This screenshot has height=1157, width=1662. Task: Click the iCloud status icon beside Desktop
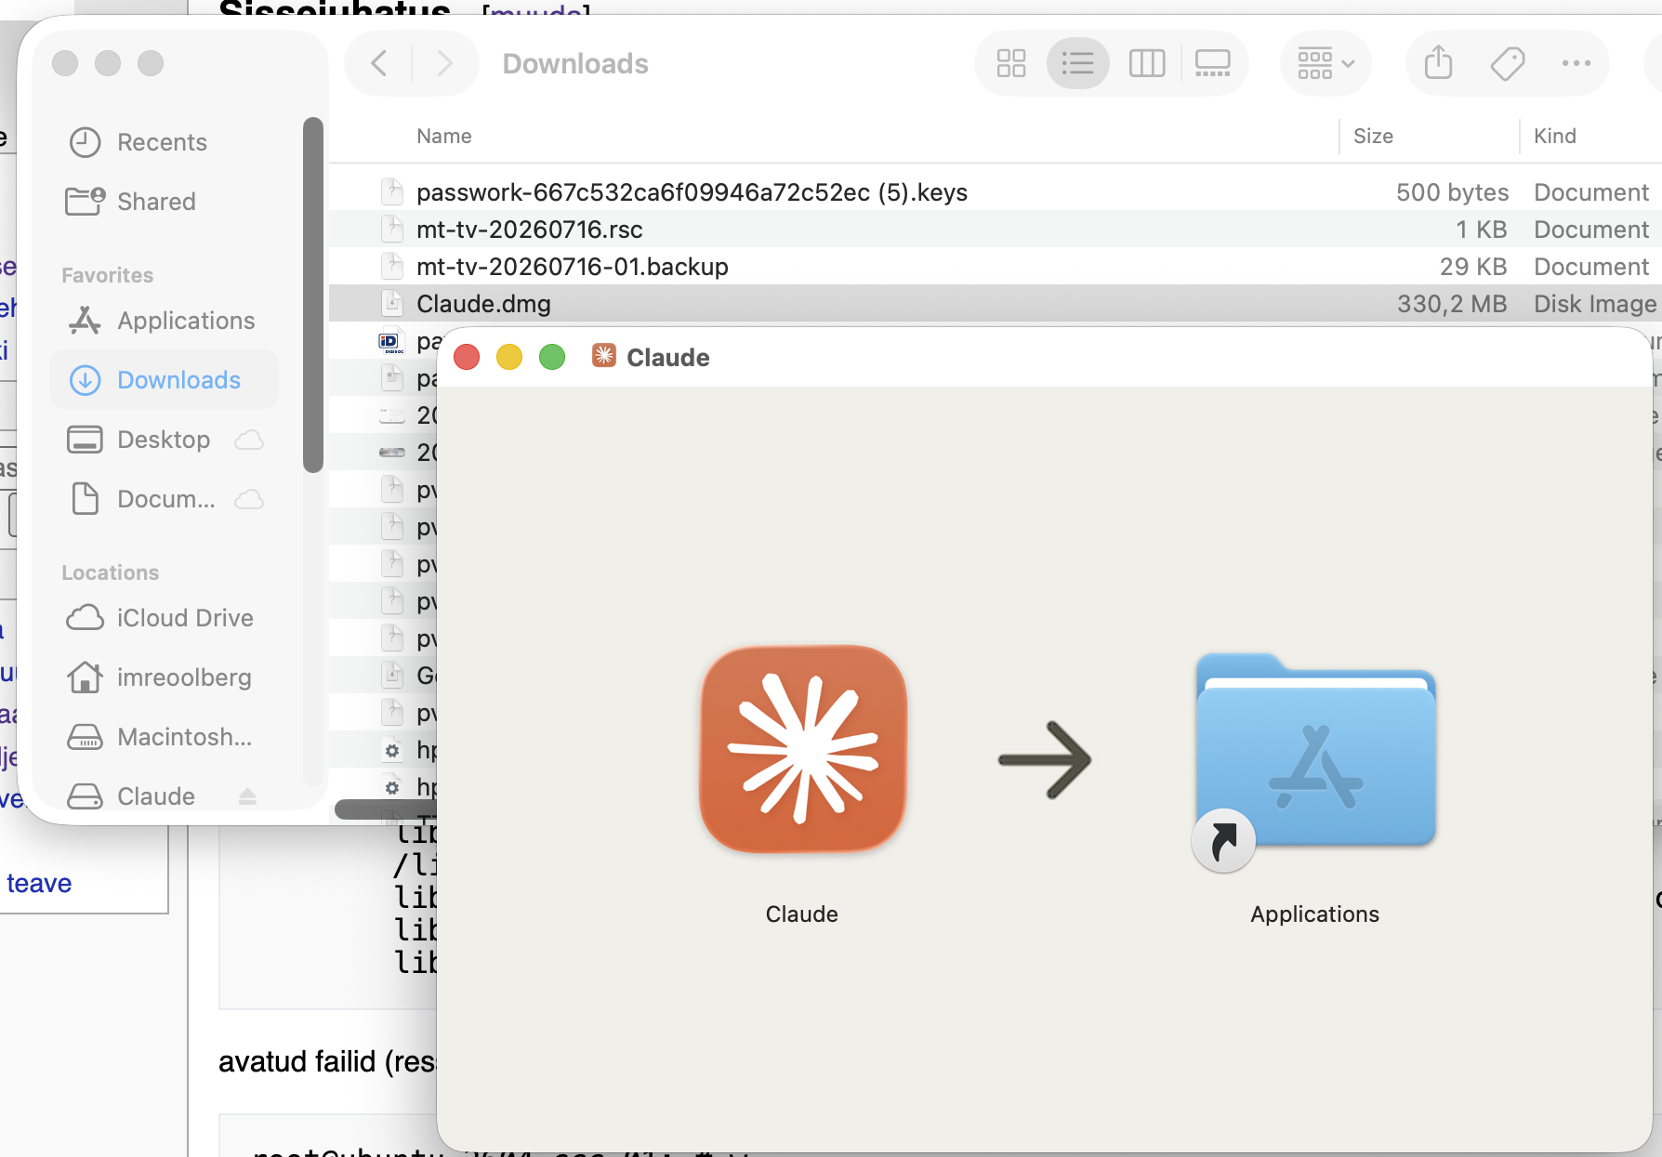click(x=249, y=440)
